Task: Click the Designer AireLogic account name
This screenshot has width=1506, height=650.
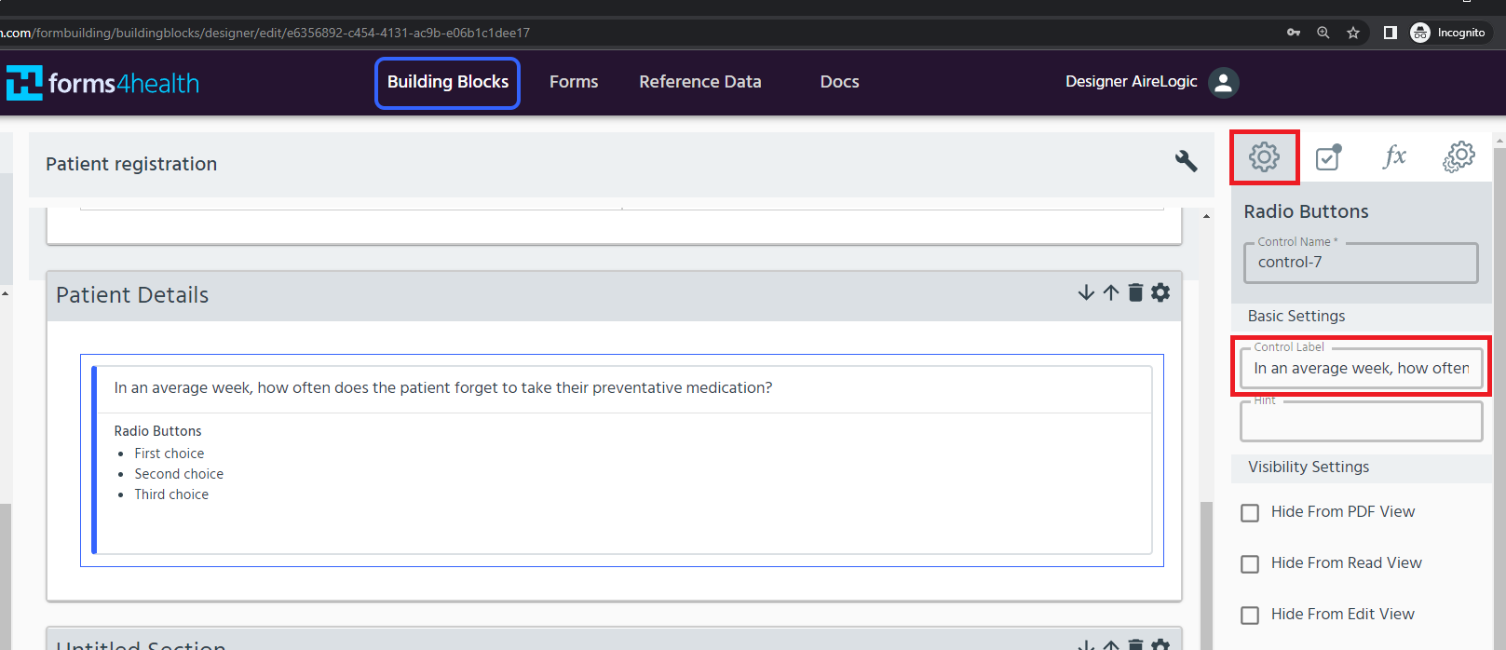Action: click(1131, 82)
